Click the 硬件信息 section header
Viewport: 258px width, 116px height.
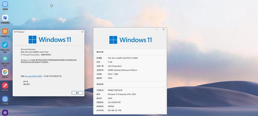pyautogui.click(x=100, y=52)
